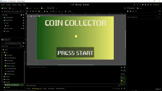Viewport: 162px width, 91px height.
Task: Collapse the Coin node children
Action: click(x=3, y=23)
